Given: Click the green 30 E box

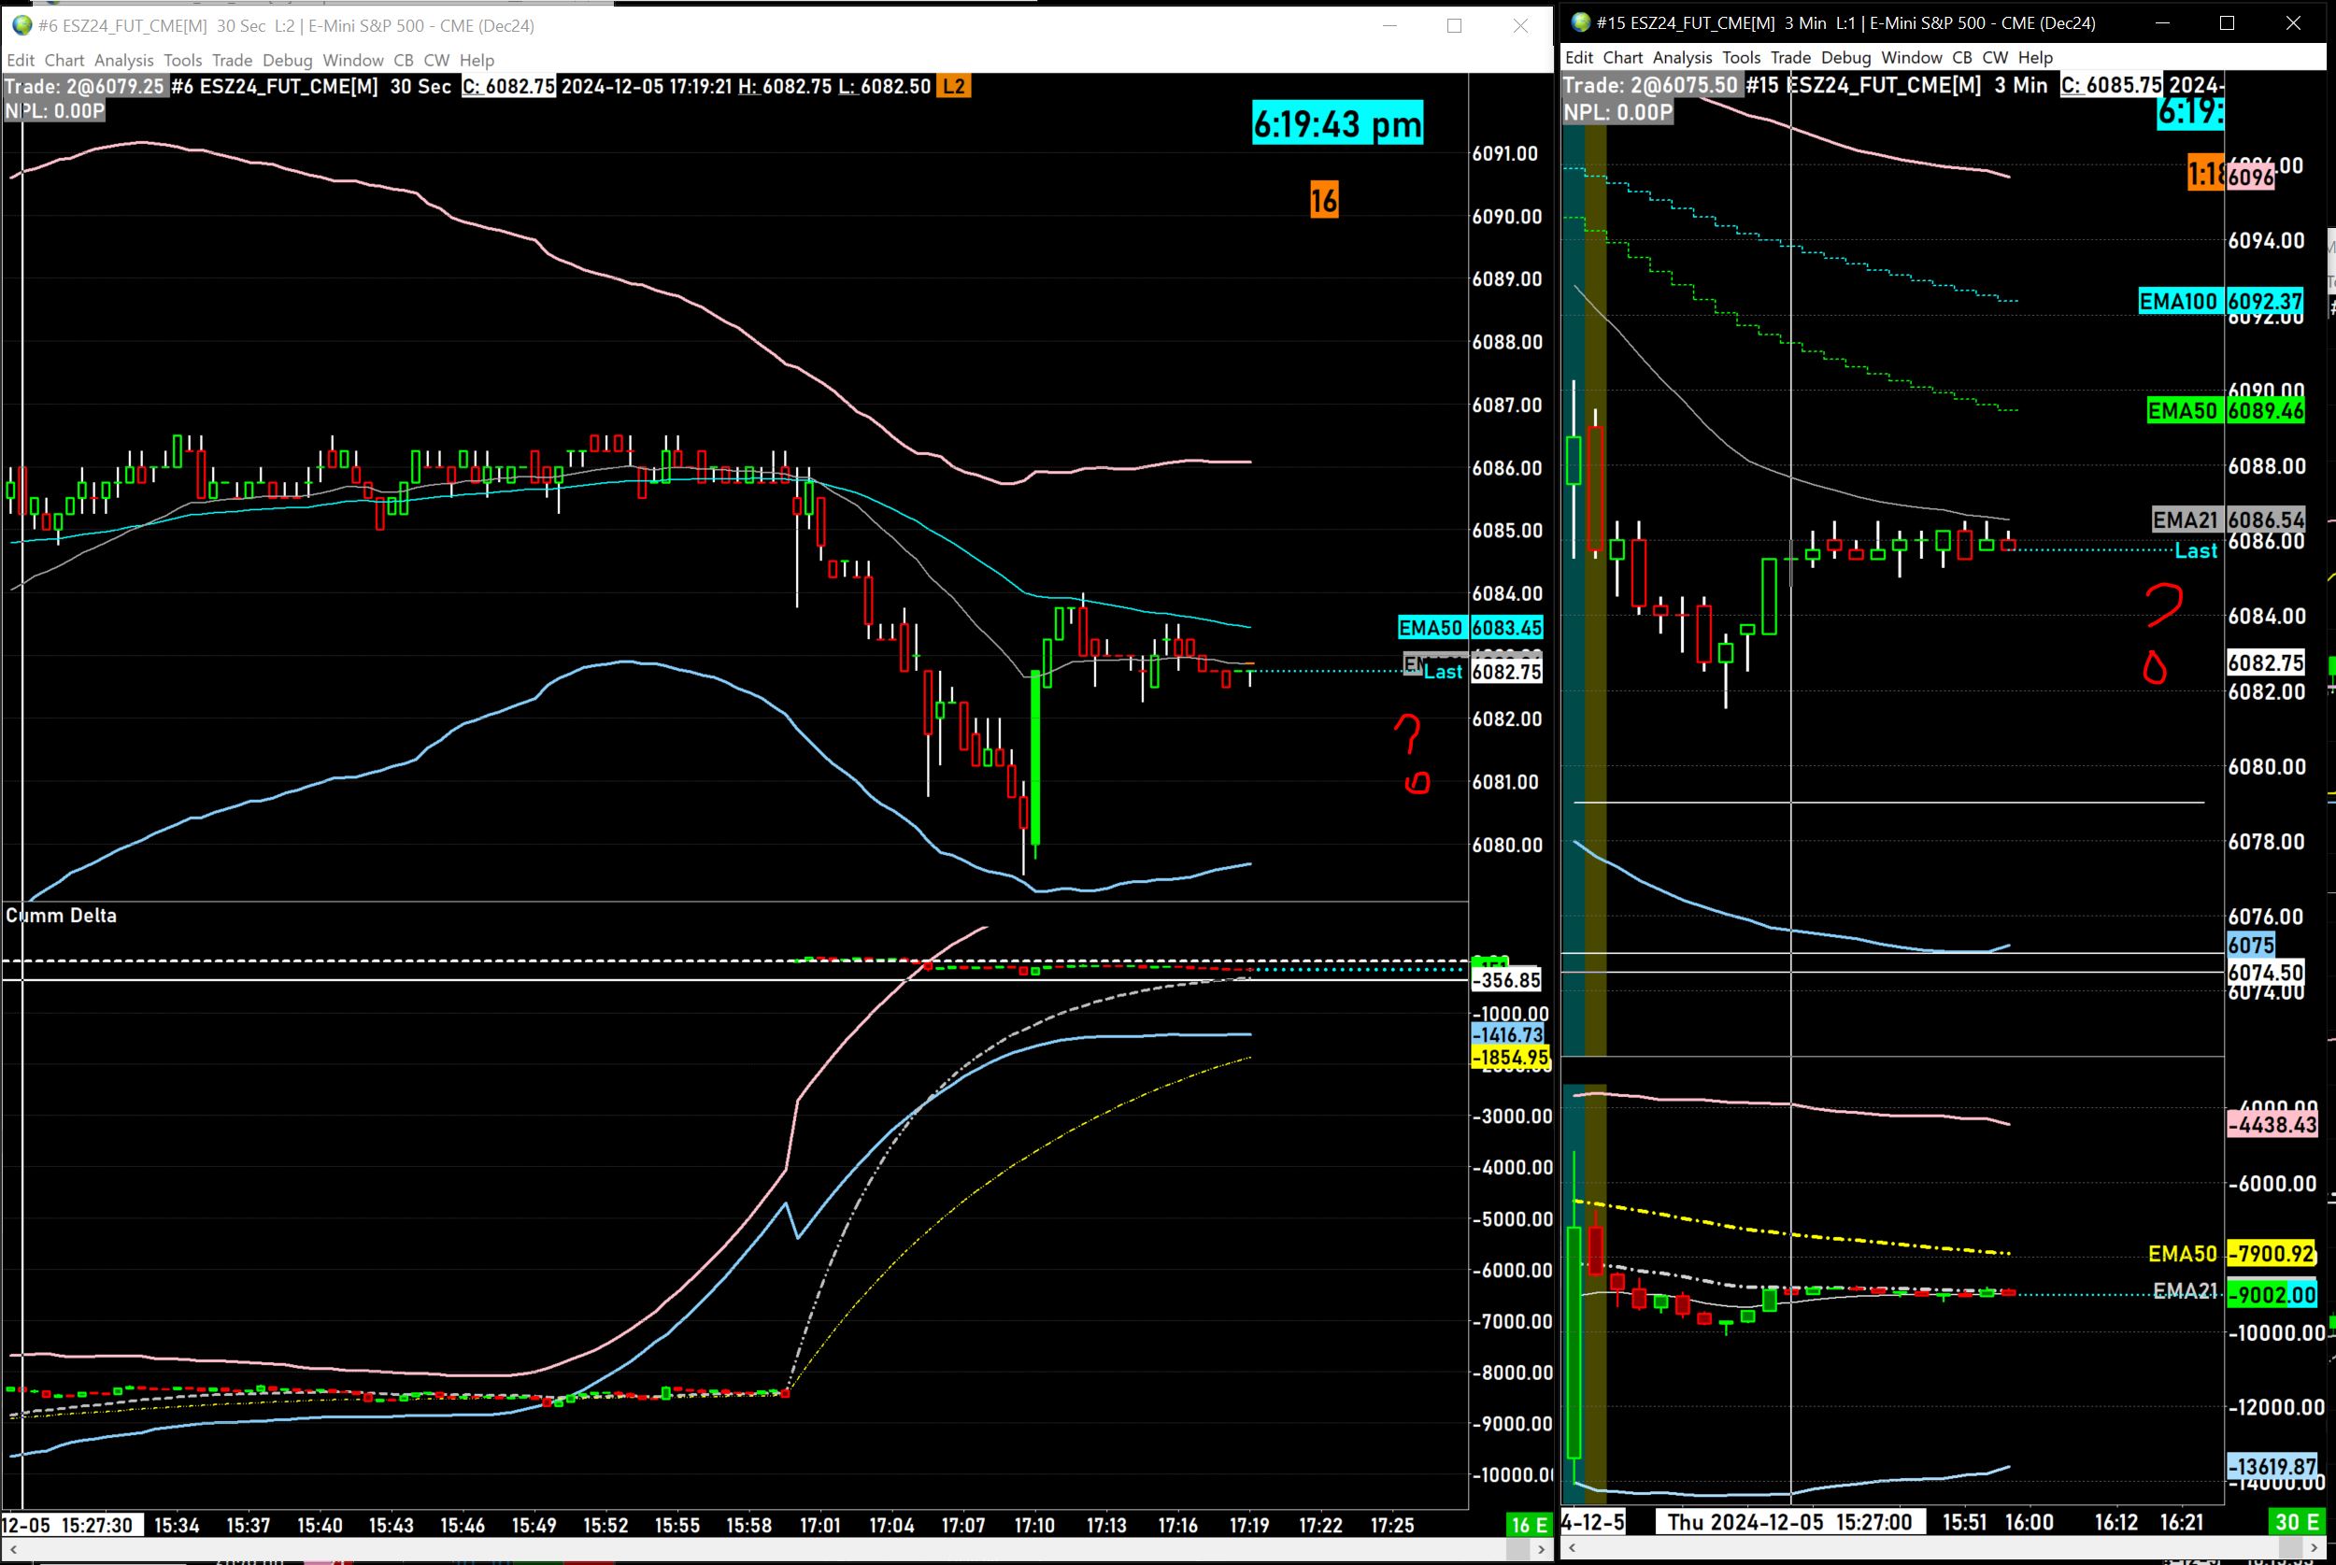Looking at the screenshot, I should pyautogui.click(x=2296, y=1522).
